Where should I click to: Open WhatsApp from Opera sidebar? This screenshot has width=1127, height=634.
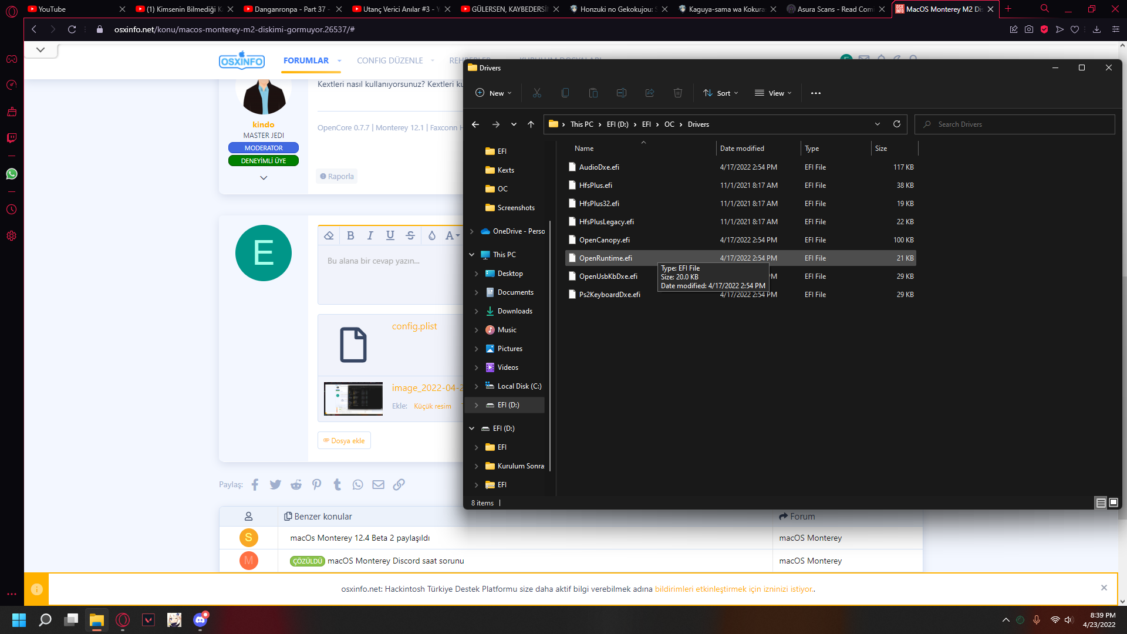(12, 174)
